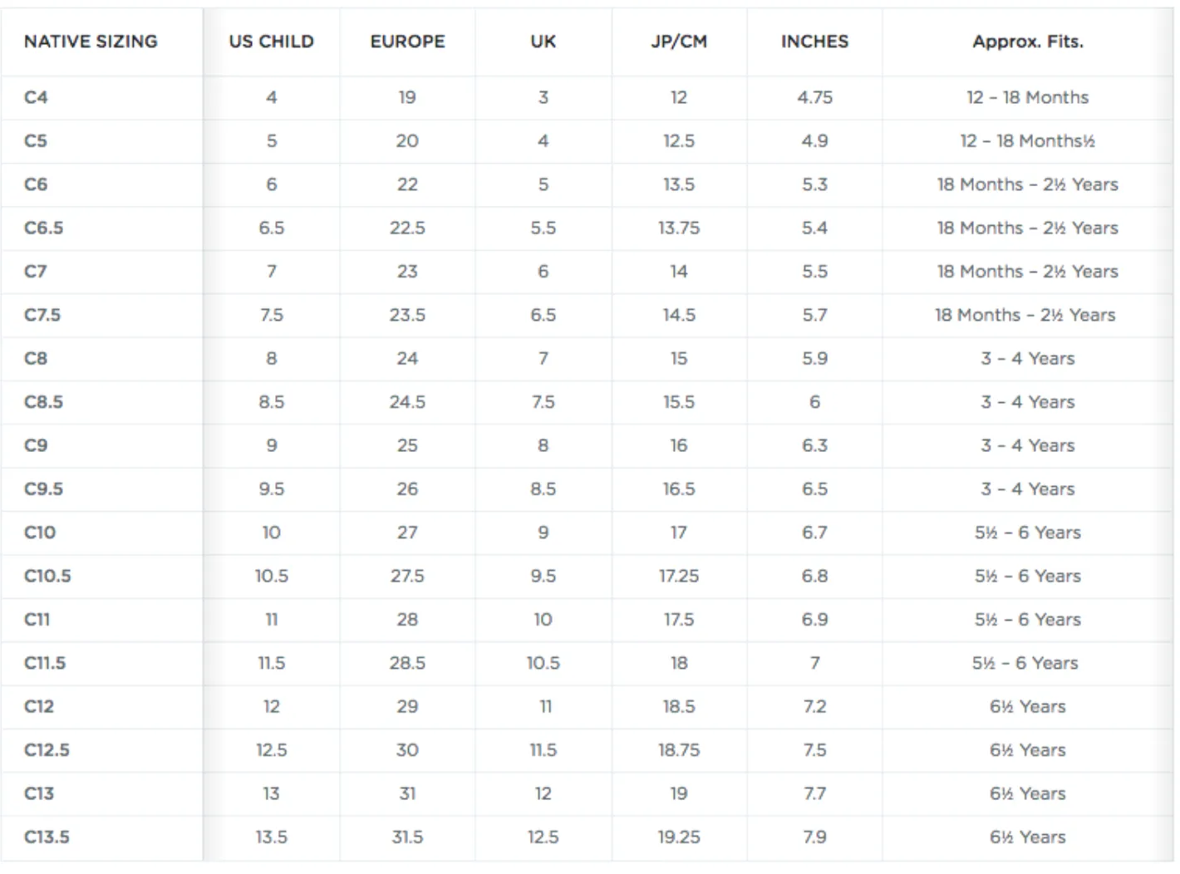Image resolution: width=1180 pixels, height=874 pixels.
Task: Click the JP/CM column header
Action: (x=679, y=42)
